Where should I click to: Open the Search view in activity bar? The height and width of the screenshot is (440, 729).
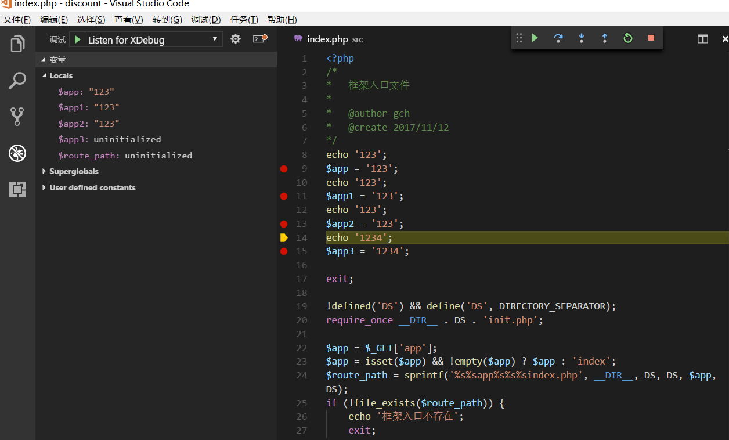[17, 81]
